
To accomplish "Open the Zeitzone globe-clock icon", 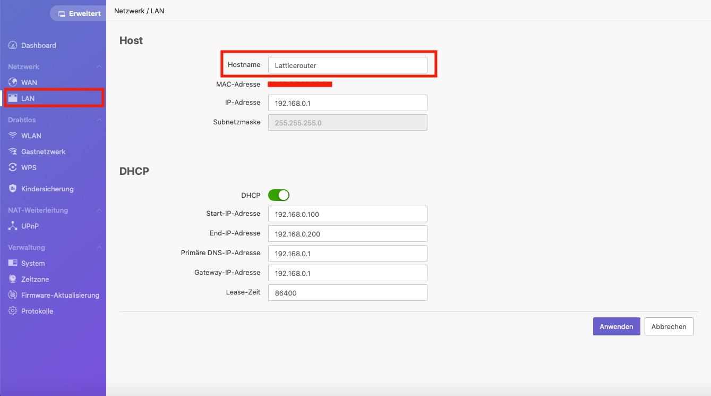I will point(13,279).
